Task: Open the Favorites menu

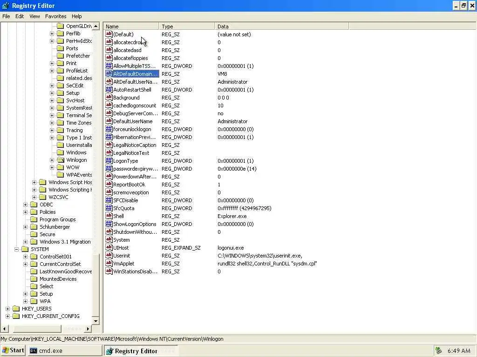Action: [56, 16]
